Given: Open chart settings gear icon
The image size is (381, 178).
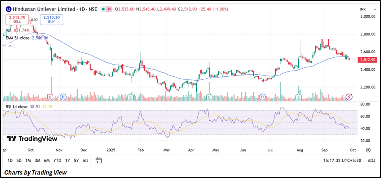Looking at the screenshot, I should (x=368, y=150).
